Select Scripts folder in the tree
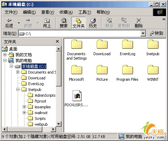This screenshot has width=168, height=141. [x=40, y=119]
